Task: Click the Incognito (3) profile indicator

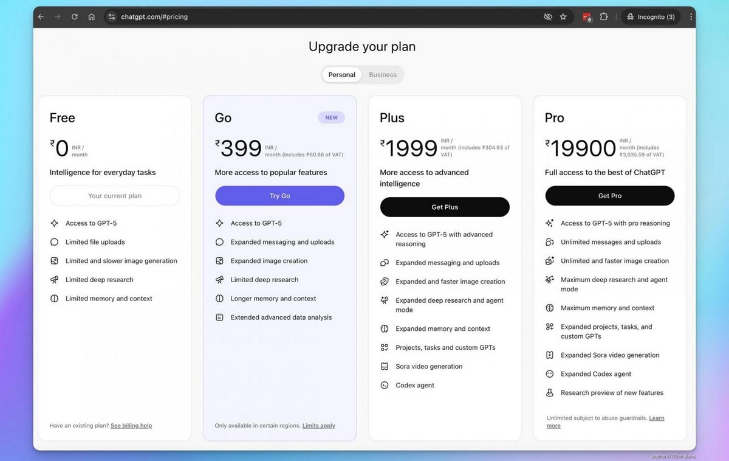Action: pos(651,17)
